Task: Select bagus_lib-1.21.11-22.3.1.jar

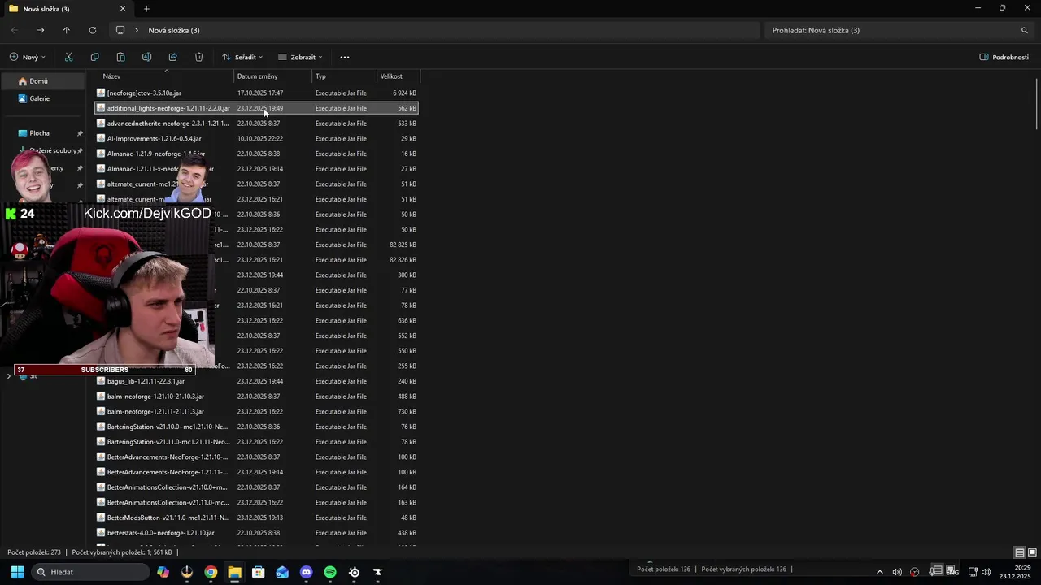Action: click(256, 381)
